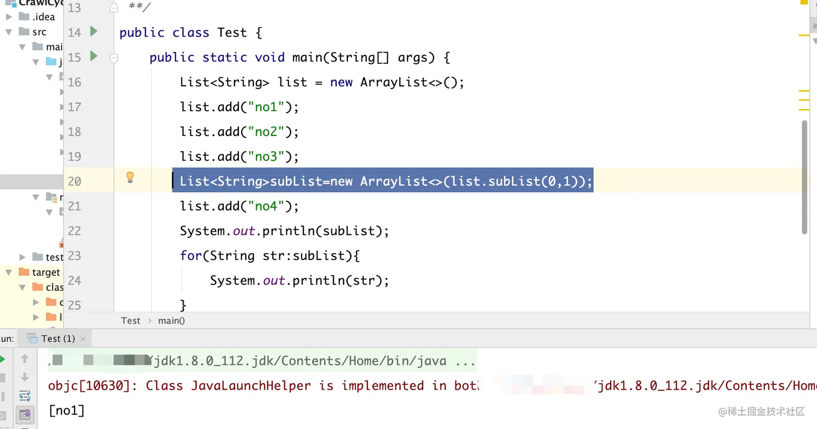Select the test folder icon
This screenshot has width=817, height=429.
37,257
